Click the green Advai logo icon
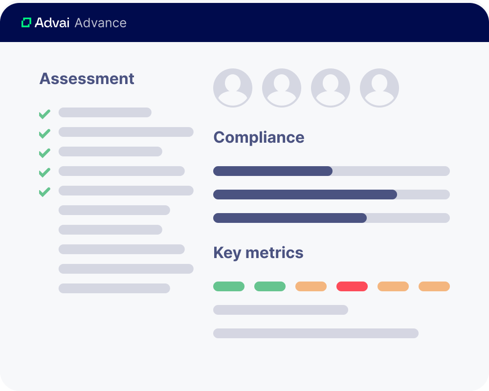The height and width of the screenshot is (391, 489). click(26, 22)
